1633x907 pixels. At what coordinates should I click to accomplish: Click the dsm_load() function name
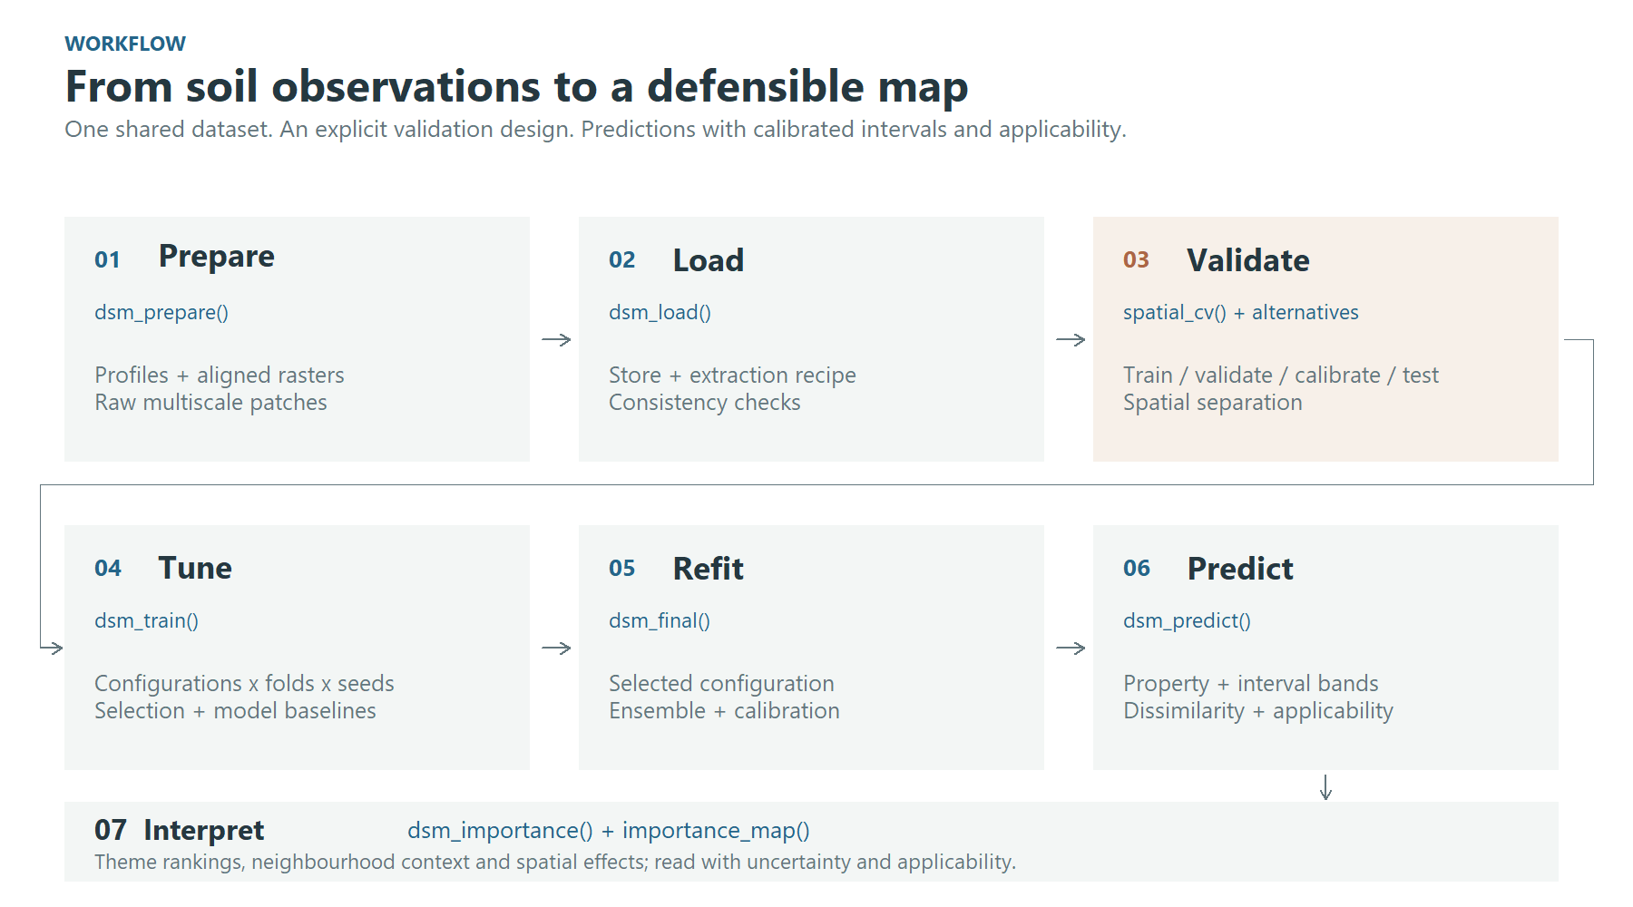pyautogui.click(x=660, y=312)
